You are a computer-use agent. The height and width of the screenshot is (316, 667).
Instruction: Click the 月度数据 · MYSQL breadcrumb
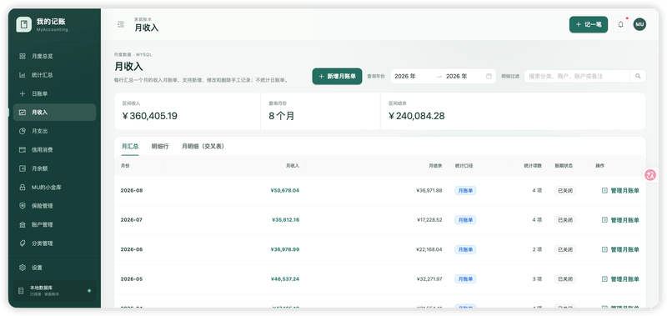pos(133,55)
